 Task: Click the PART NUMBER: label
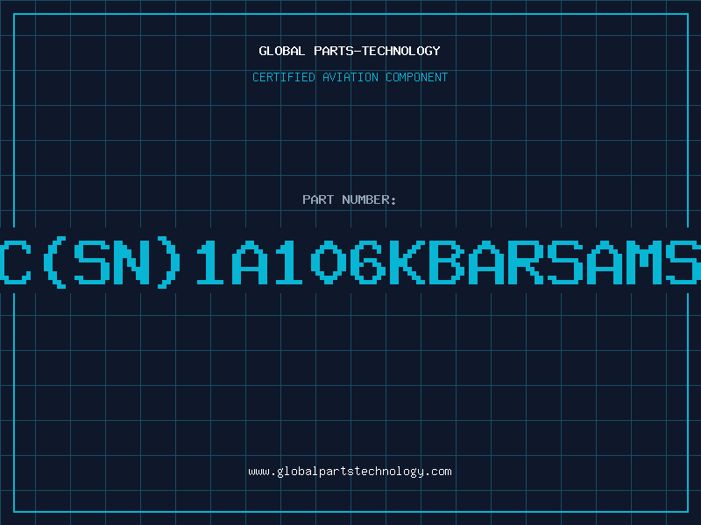coord(349,199)
